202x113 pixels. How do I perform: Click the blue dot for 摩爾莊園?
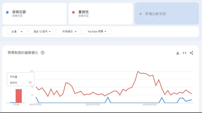click(x=7, y=12)
